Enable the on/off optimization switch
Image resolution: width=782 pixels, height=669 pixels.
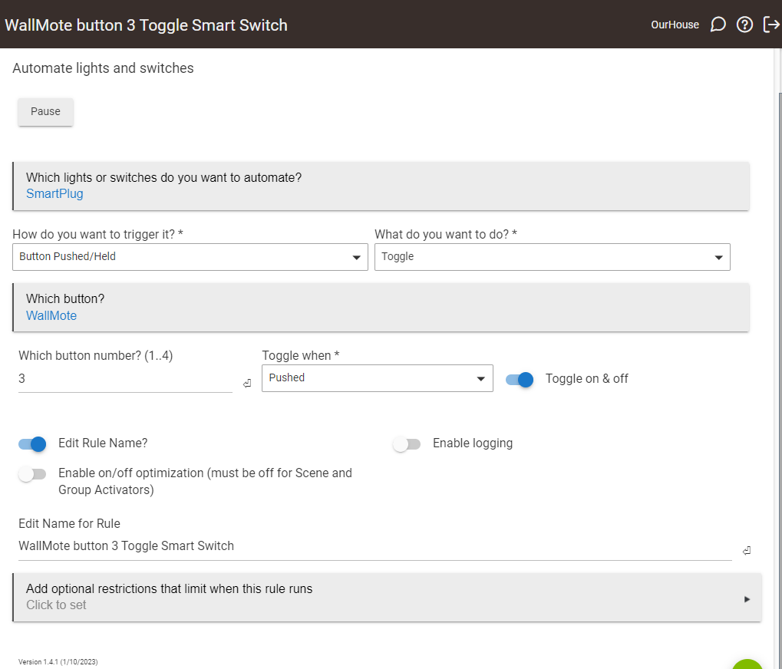pos(32,474)
